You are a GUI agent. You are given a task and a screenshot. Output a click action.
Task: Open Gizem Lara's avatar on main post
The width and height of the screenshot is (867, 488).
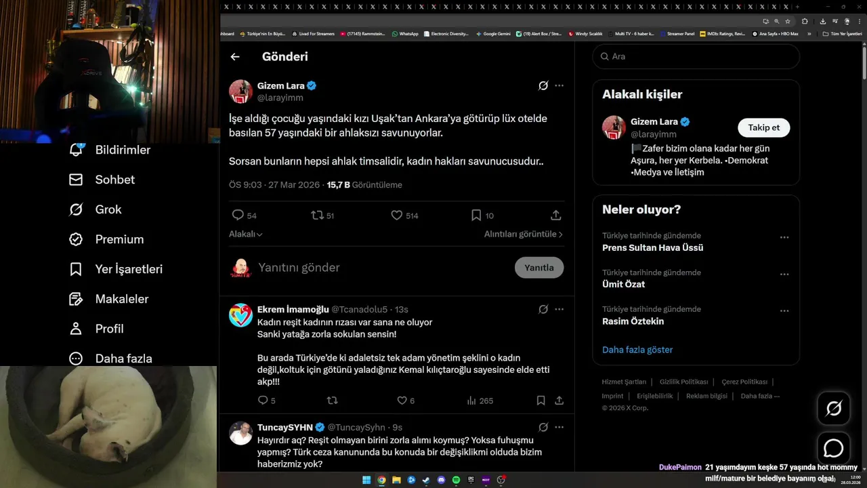point(240,91)
